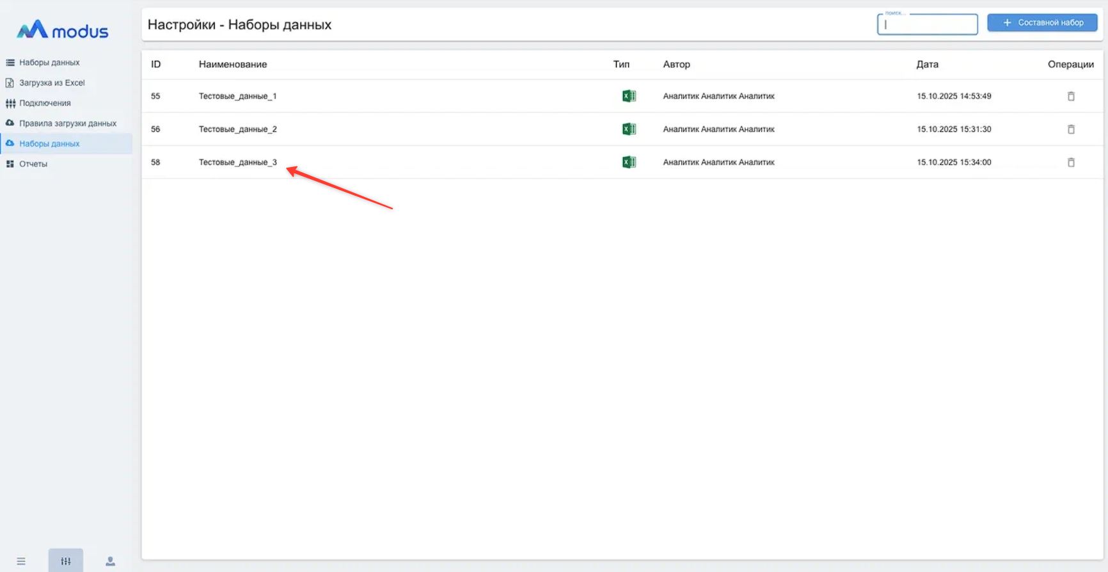Click the modus logo

point(63,30)
